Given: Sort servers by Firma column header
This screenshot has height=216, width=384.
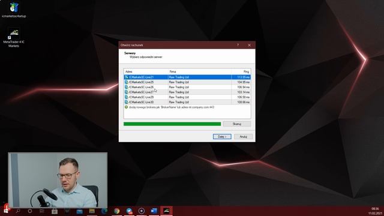Looking at the screenshot, I should click(200, 71).
